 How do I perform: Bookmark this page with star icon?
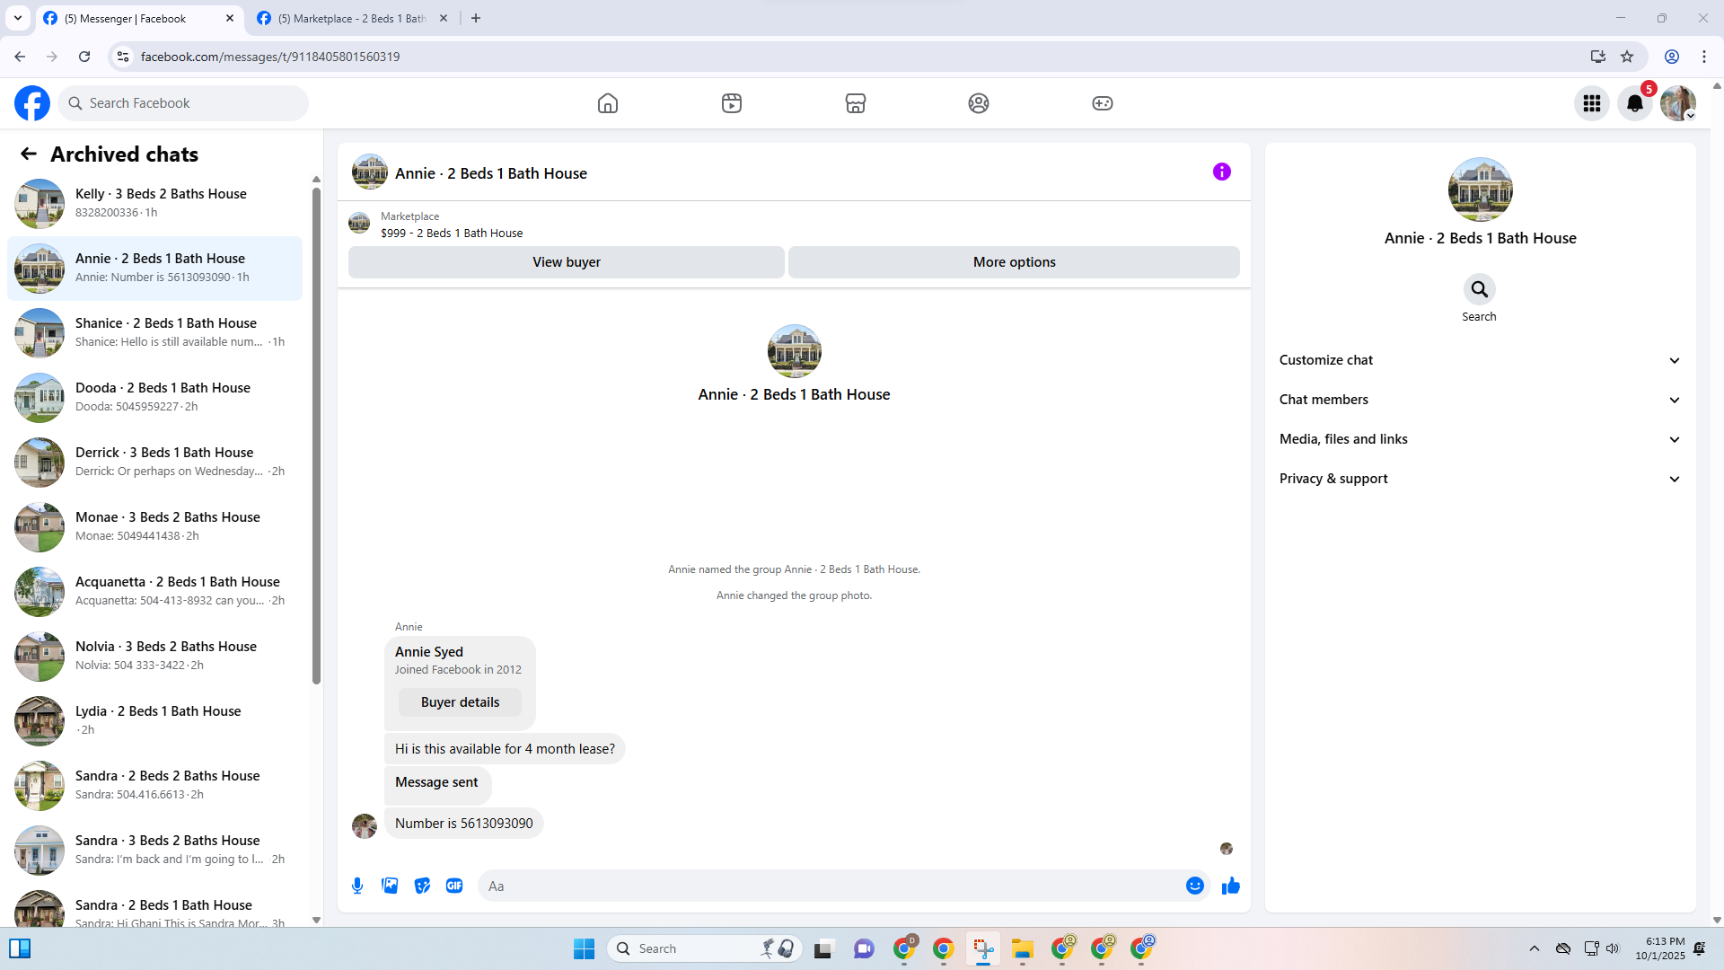(x=1627, y=57)
